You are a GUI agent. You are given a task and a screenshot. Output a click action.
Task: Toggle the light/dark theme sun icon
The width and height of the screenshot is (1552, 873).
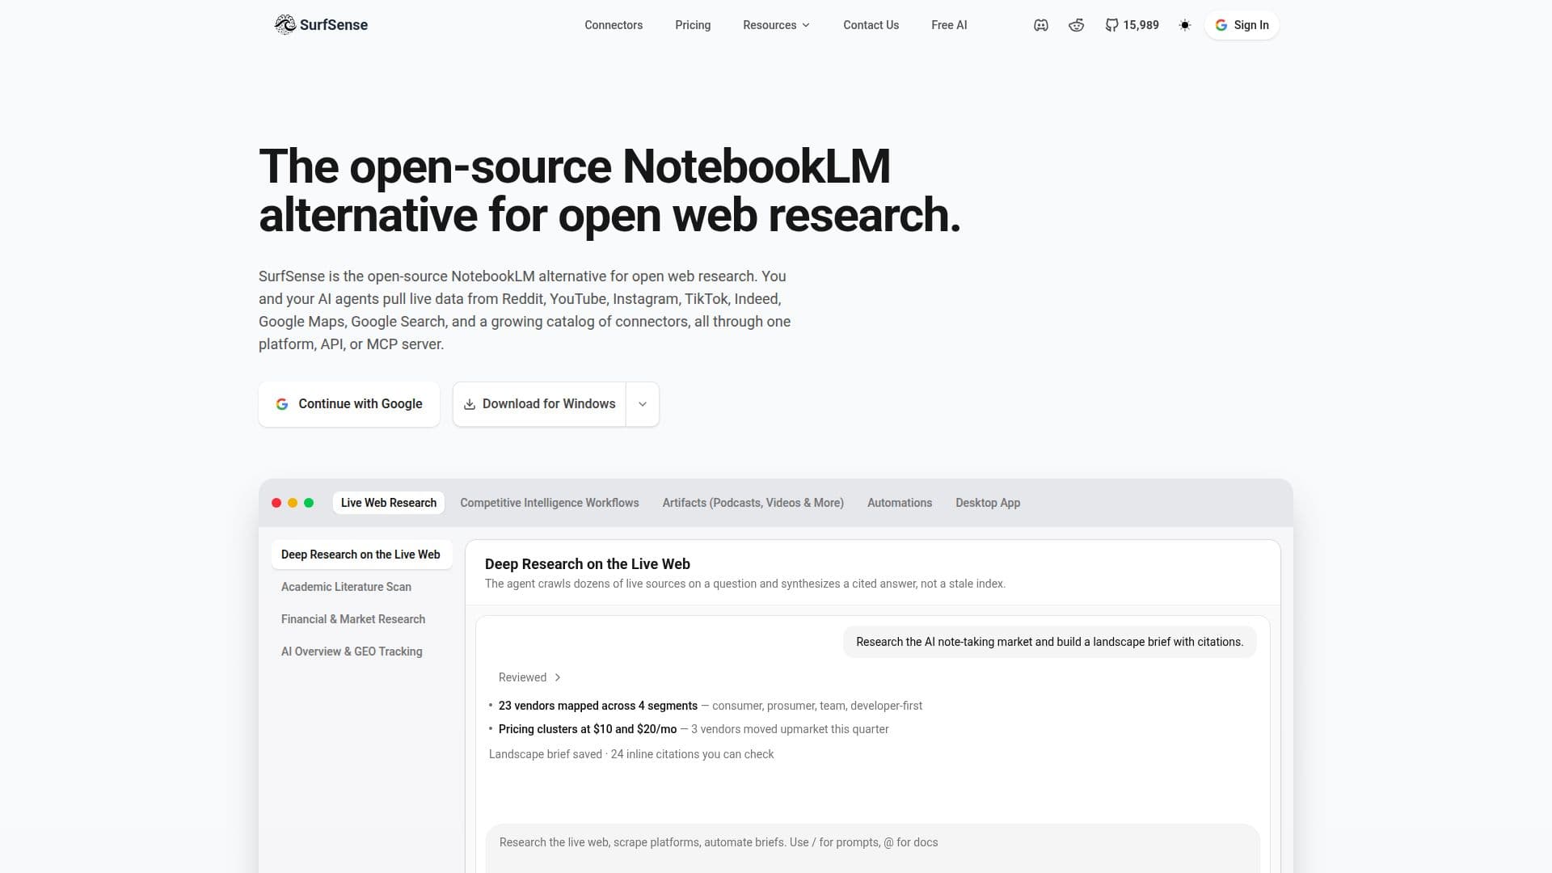tap(1185, 25)
